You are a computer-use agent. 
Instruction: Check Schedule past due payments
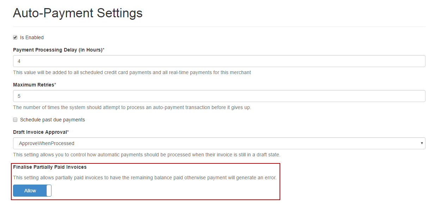(15, 120)
